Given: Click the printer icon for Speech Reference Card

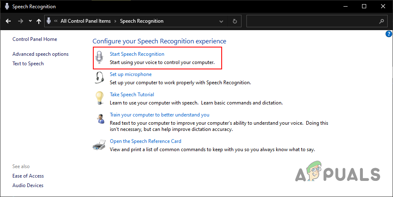Looking at the screenshot, I should [x=99, y=145].
